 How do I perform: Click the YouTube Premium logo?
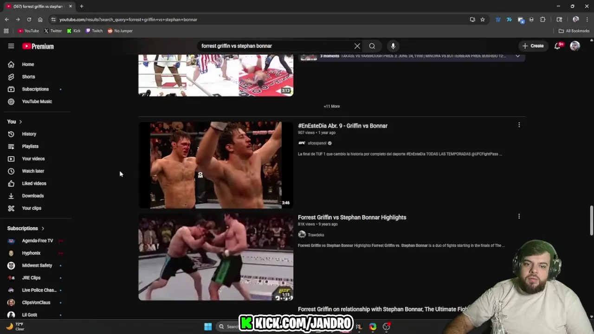(38, 46)
